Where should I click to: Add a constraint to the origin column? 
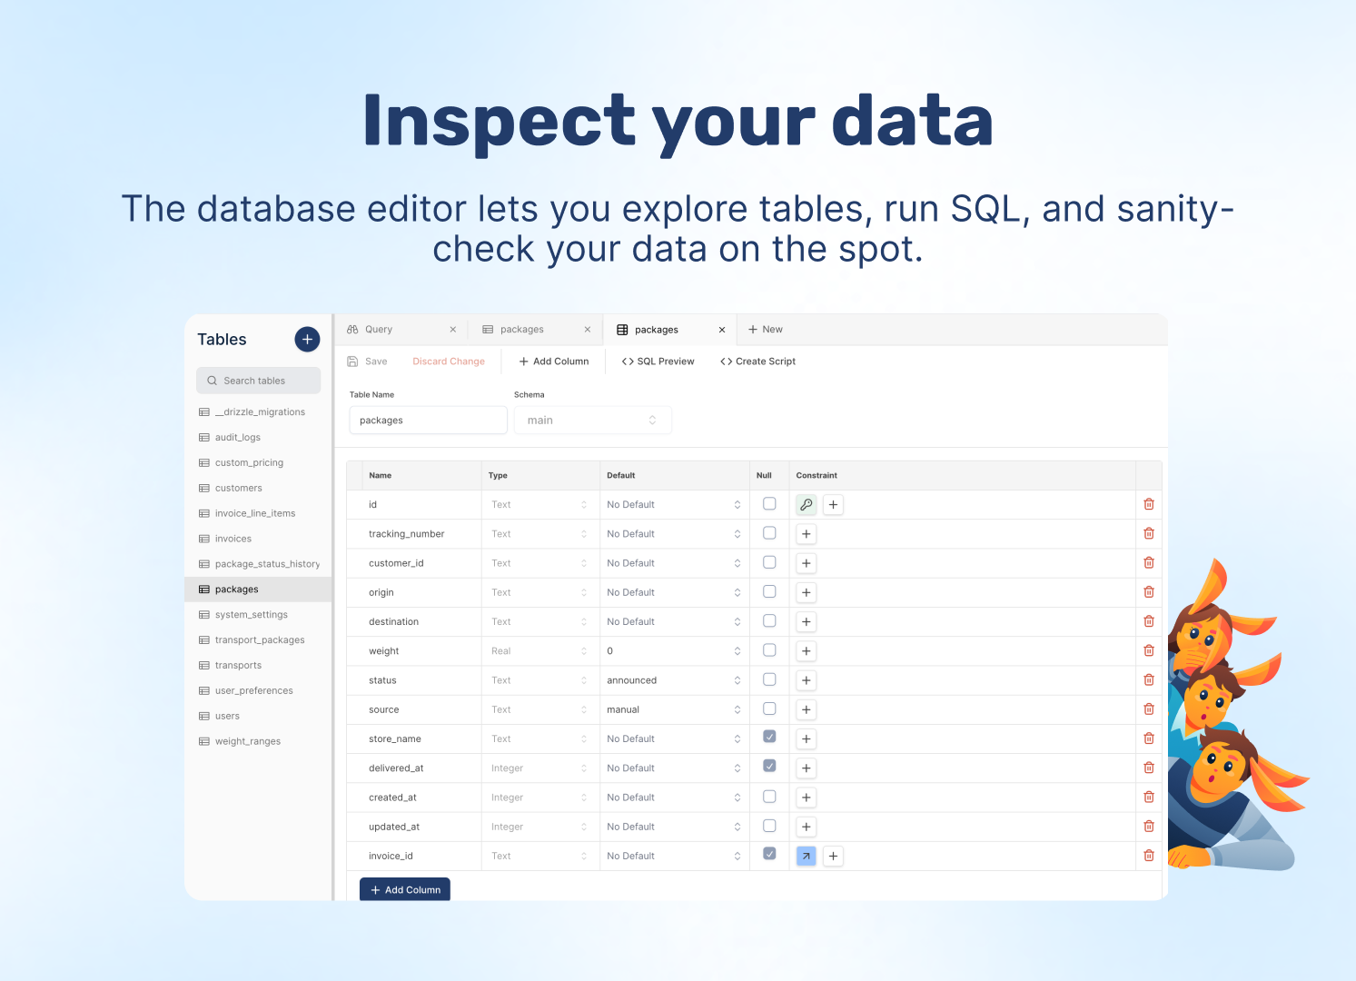(807, 592)
